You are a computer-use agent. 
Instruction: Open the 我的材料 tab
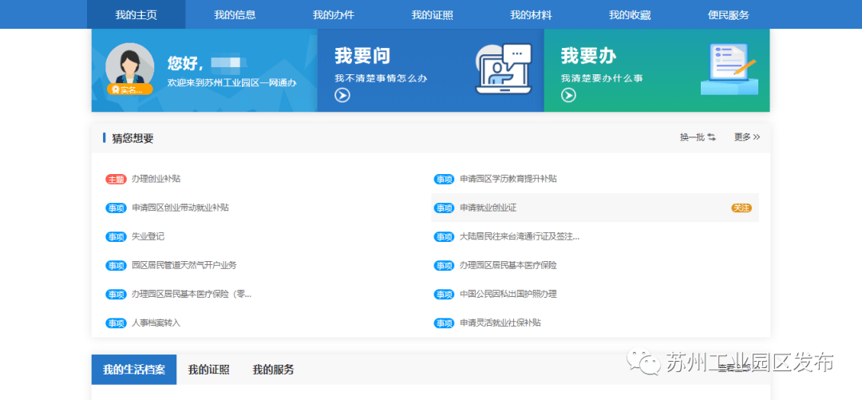(531, 15)
